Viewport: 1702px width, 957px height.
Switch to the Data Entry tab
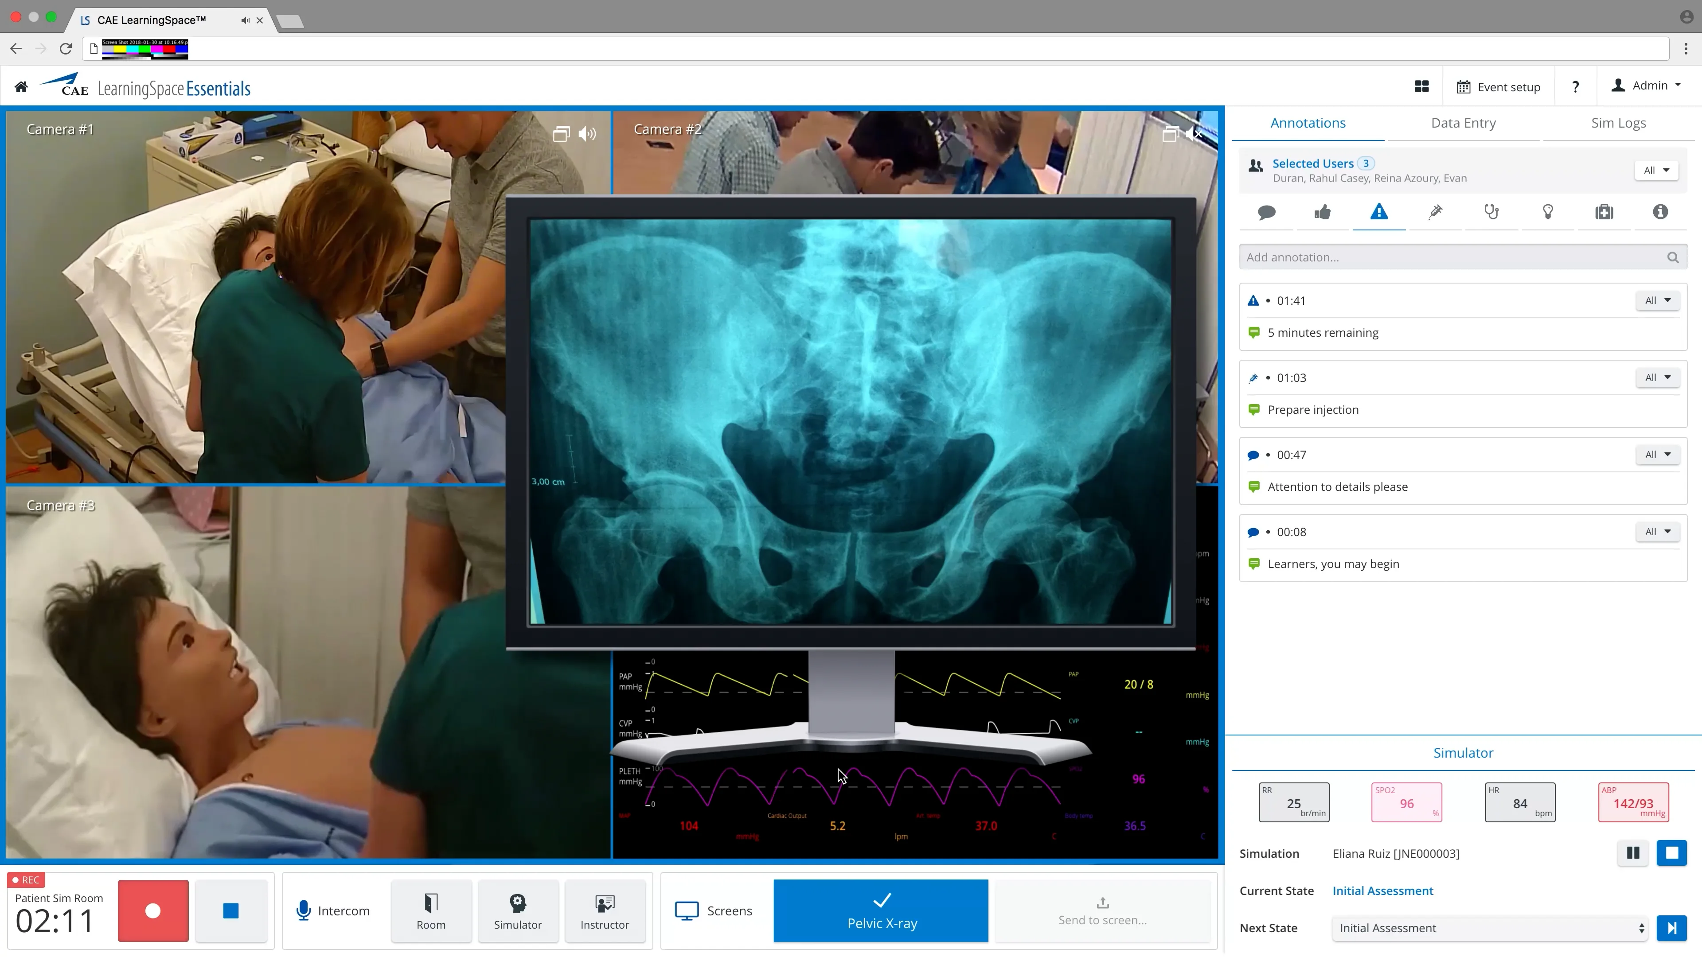(1463, 123)
